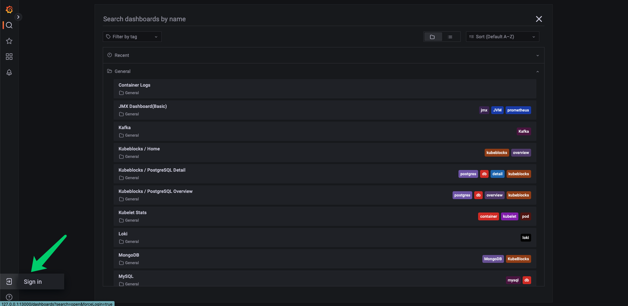The height and width of the screenshot is (306, 628).
Task: Open the Alerting bell sidebar icon
Action: tap(9, 73)
